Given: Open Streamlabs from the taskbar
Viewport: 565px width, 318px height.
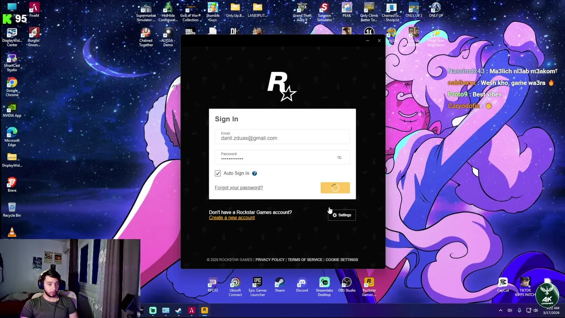Looking at the screenshot, I should click(x=153, y=310).
